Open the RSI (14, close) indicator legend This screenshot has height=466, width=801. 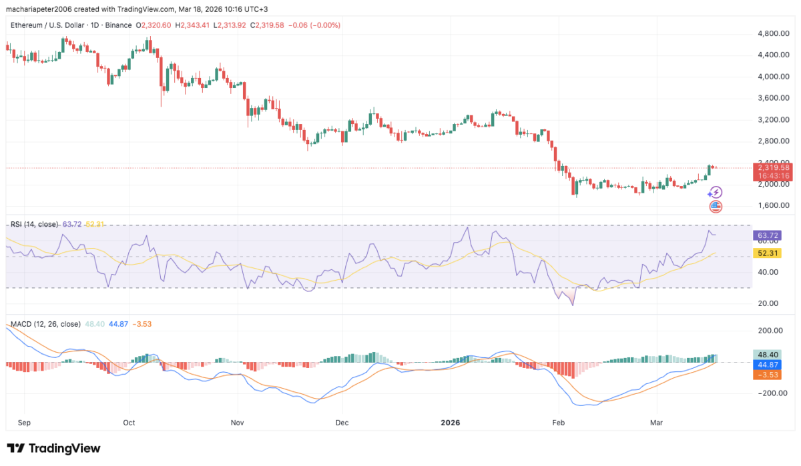pos(33,224)
